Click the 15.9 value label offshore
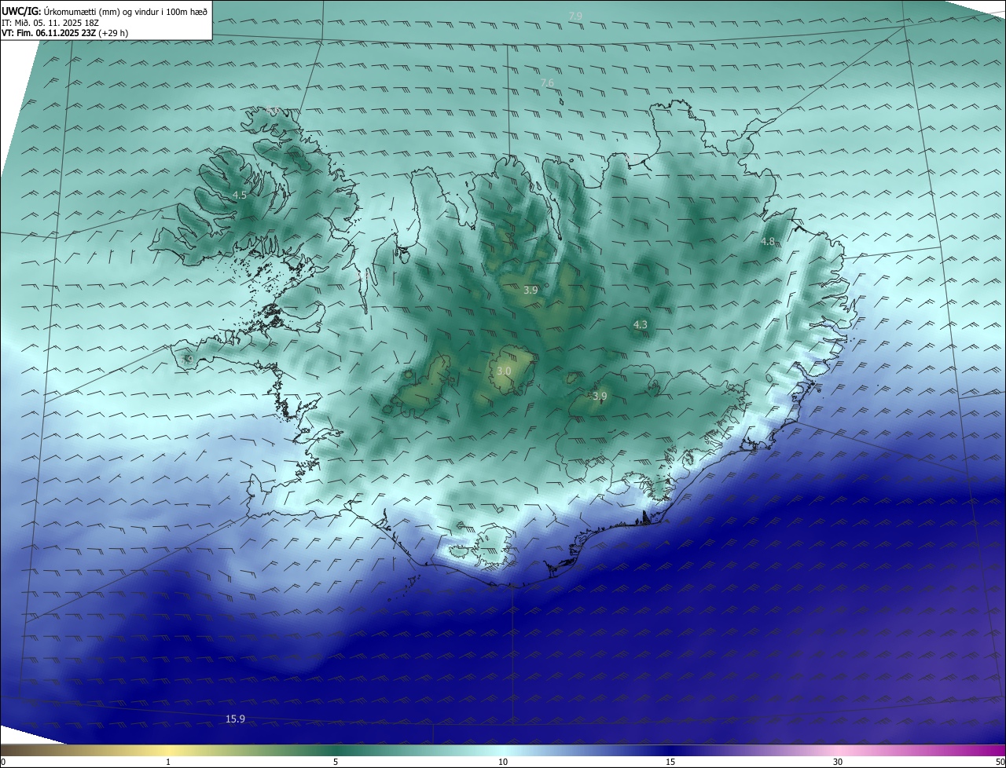The image size is (1006, 768). (x=235, y=719)
